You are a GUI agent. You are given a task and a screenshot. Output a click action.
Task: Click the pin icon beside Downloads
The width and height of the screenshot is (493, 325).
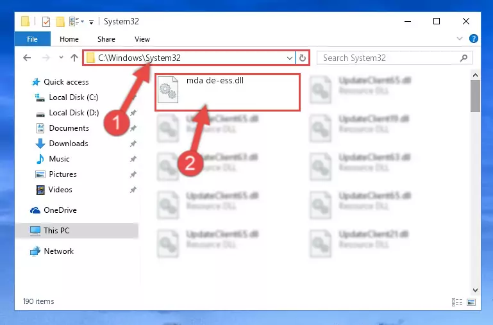[x=133, y=144]
